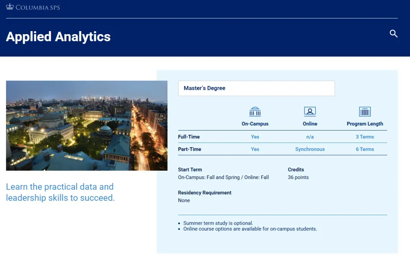The height and width of the screenshot is (258, 410).
Task: Click the Summer term study is optional note
Action: pos(218,223)
